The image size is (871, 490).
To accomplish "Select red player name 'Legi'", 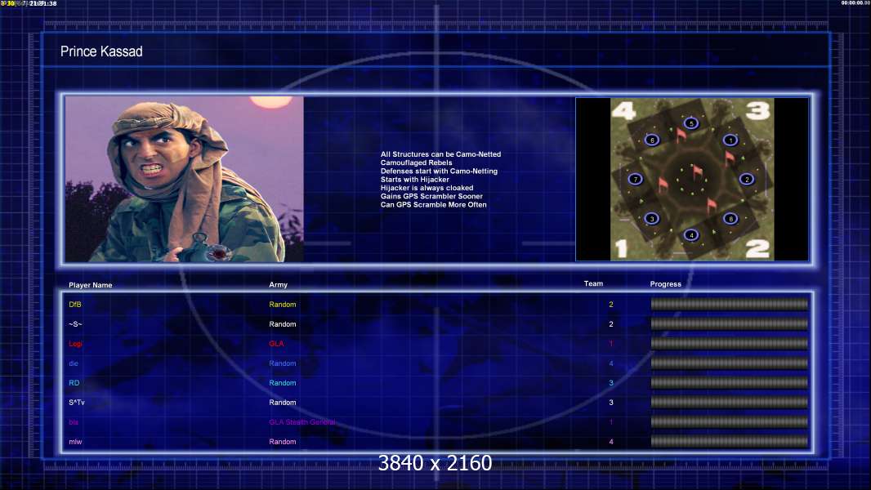I will [75, 344].
